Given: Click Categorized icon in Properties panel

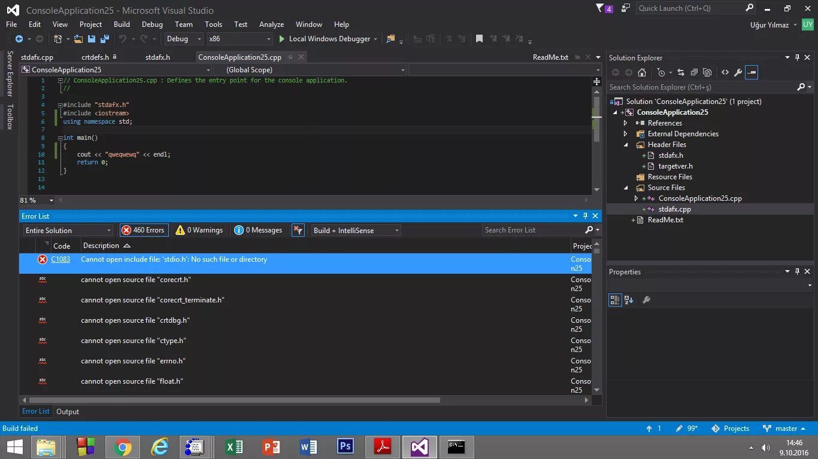Looking at the screenshot, I should [x=615, y=300].
